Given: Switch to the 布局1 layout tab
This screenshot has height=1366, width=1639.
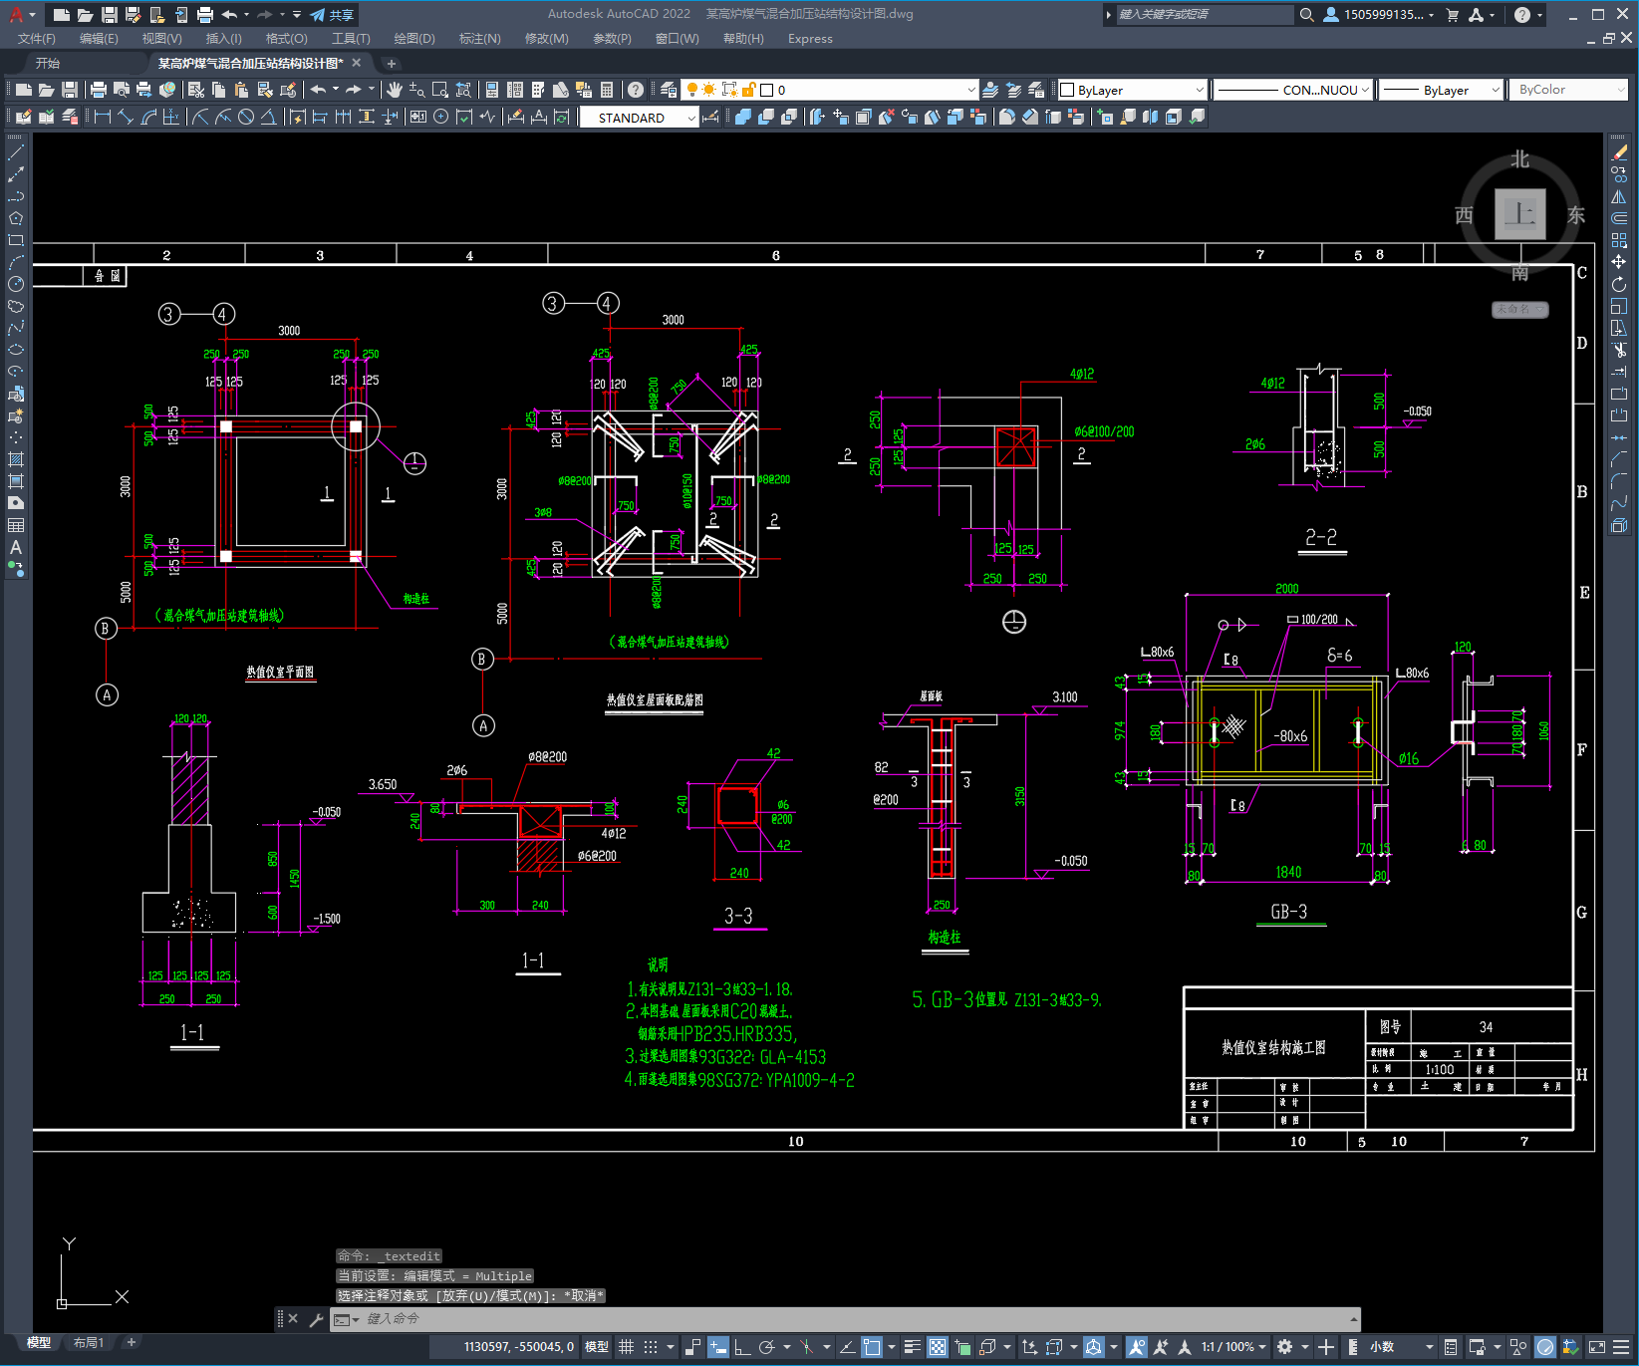Looking at the screenshot, I should pos(89,1343).
